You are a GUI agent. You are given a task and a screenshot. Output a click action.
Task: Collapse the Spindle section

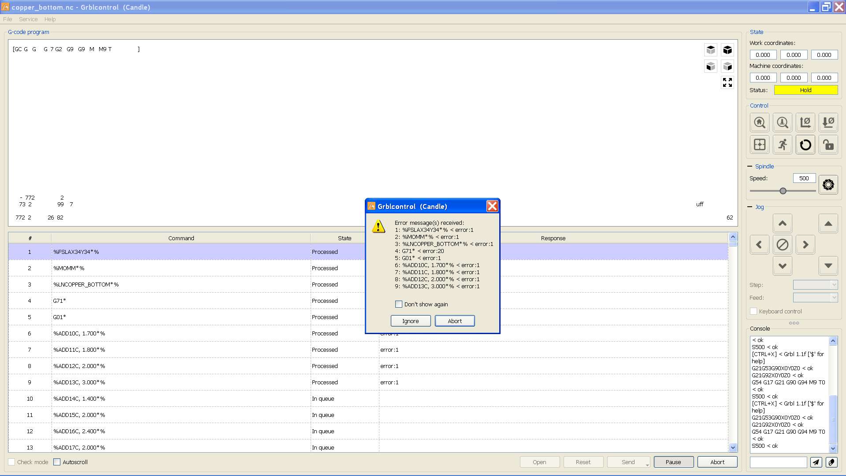tap(750, 166)
